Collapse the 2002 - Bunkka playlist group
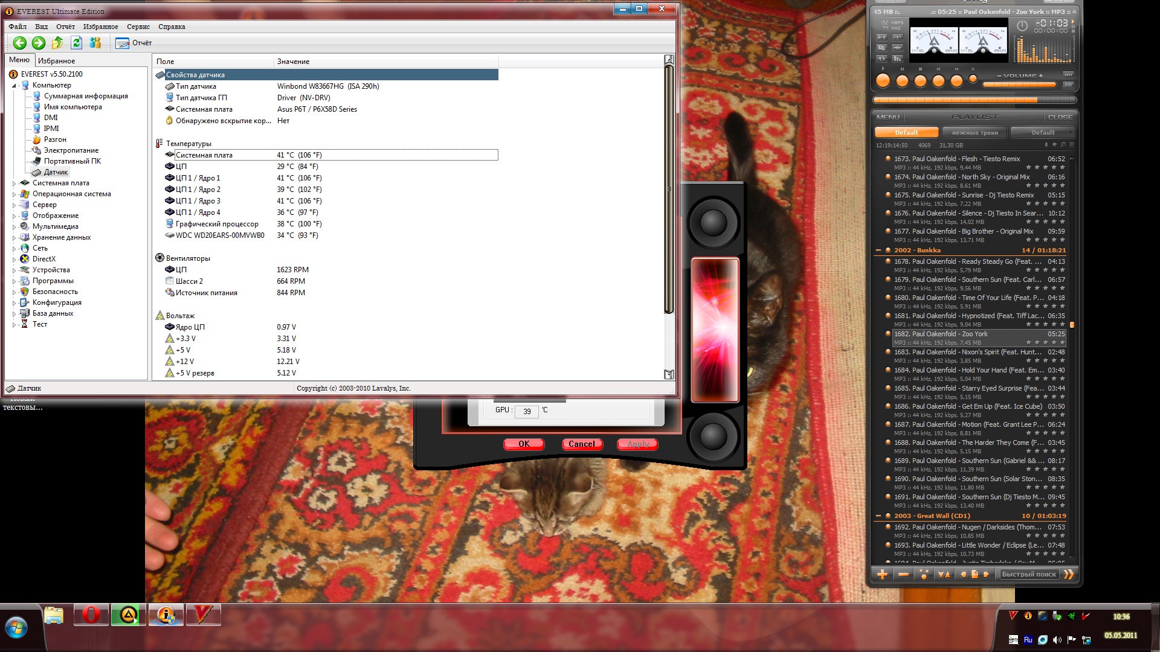 pyautogui.click(x=878, y=251)
